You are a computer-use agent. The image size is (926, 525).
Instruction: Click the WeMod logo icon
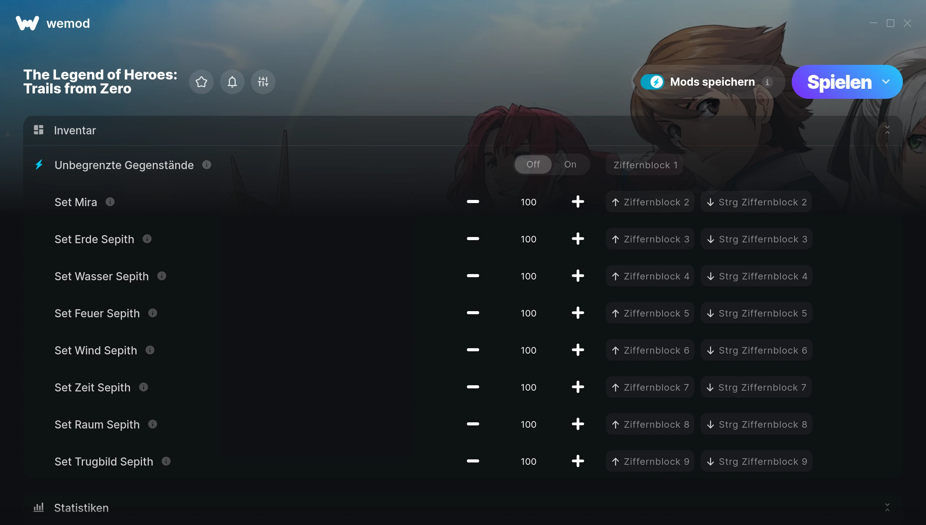[27, 23]
